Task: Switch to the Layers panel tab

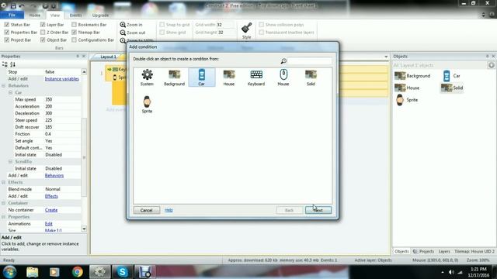Action: click(x=444, y=251)
